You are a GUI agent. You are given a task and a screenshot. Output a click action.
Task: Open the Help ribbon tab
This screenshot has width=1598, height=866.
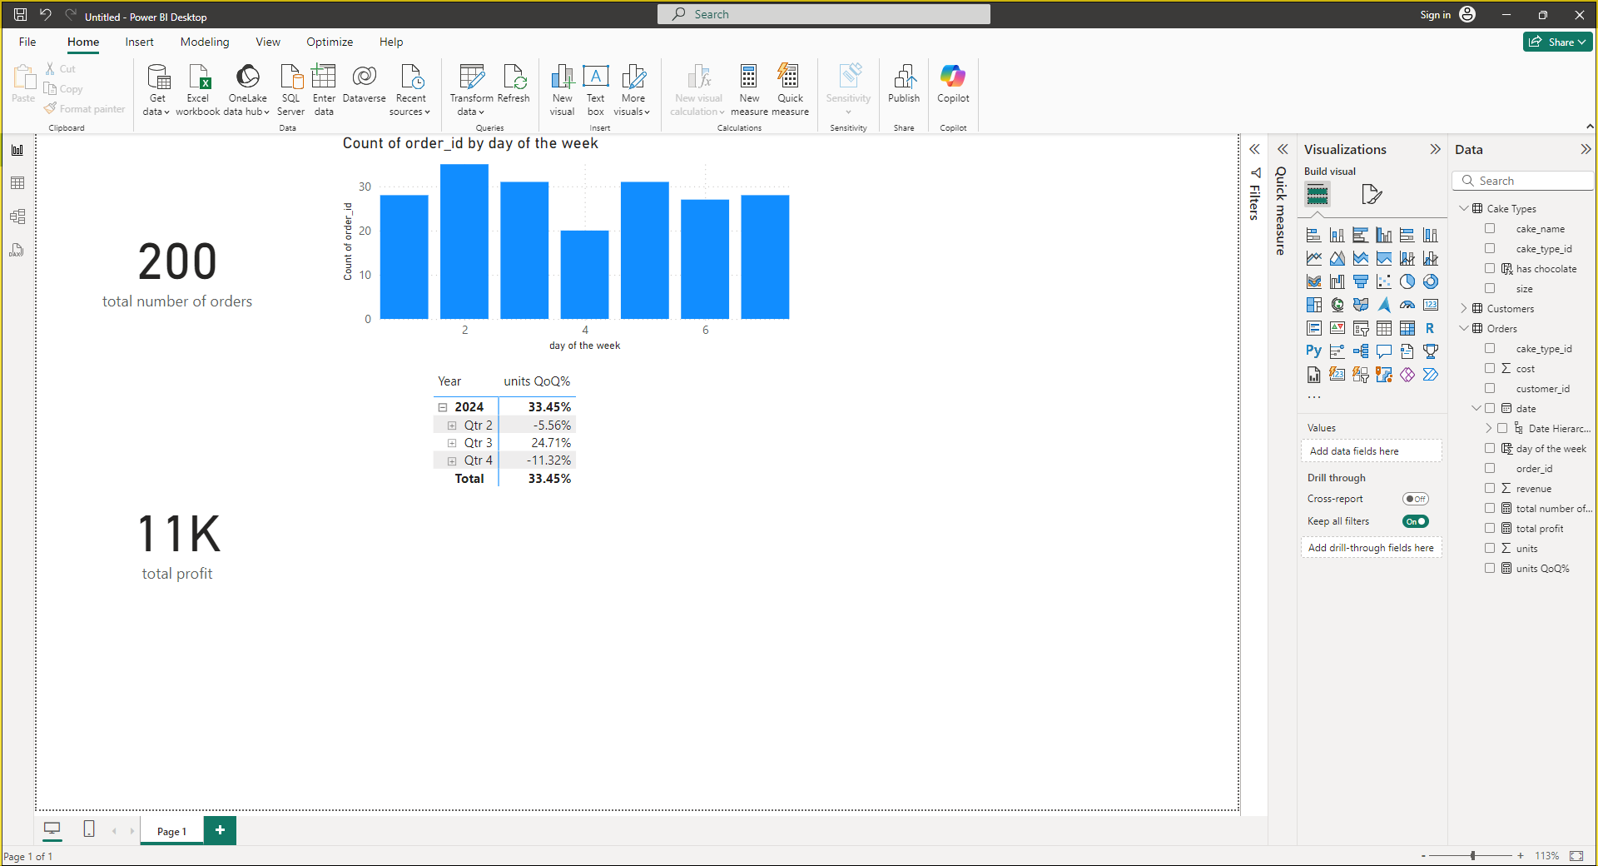point(391,42)
